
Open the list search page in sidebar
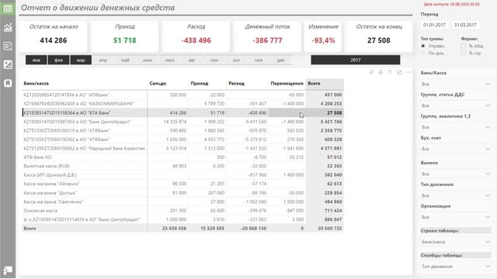tap(8, 46)
